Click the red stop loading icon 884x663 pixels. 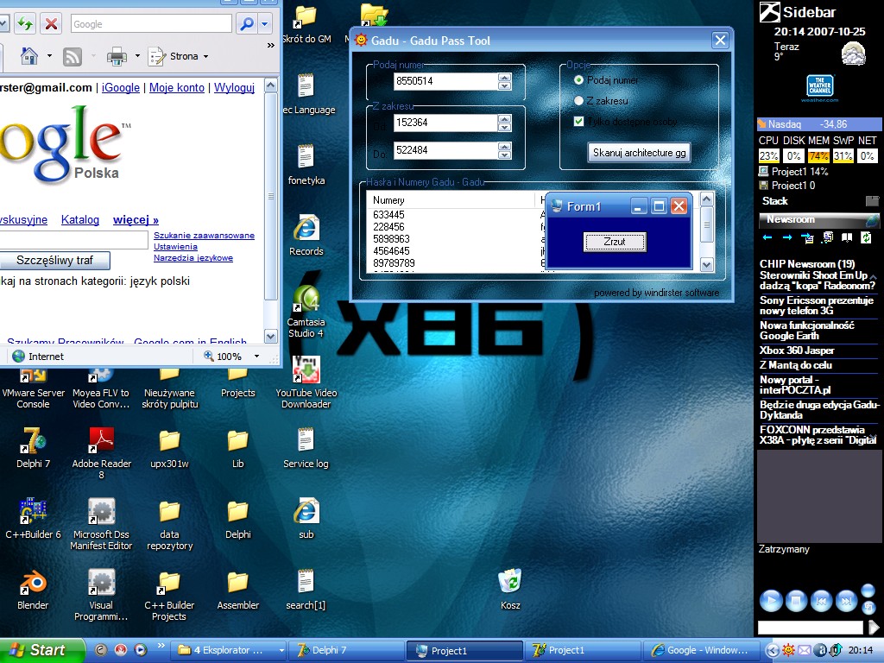(52, 24)
